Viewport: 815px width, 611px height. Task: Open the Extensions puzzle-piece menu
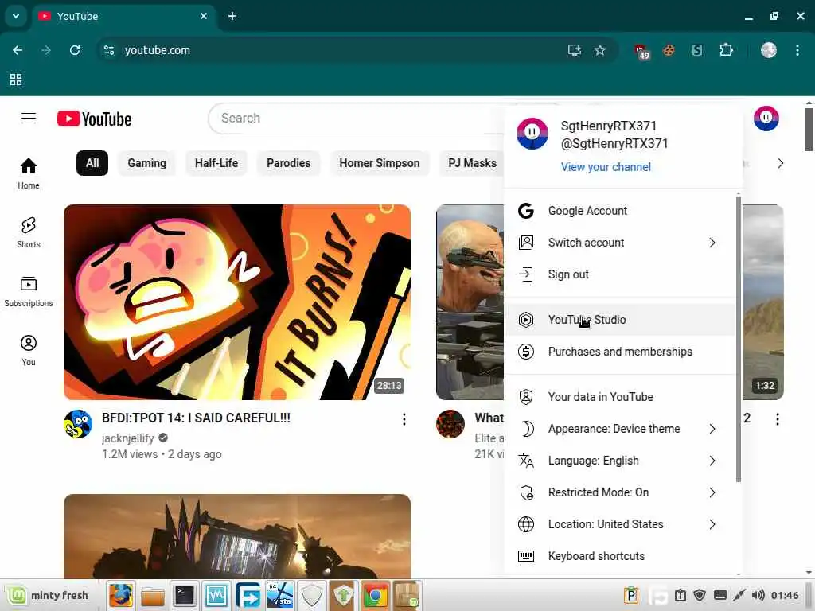(726, 50)
